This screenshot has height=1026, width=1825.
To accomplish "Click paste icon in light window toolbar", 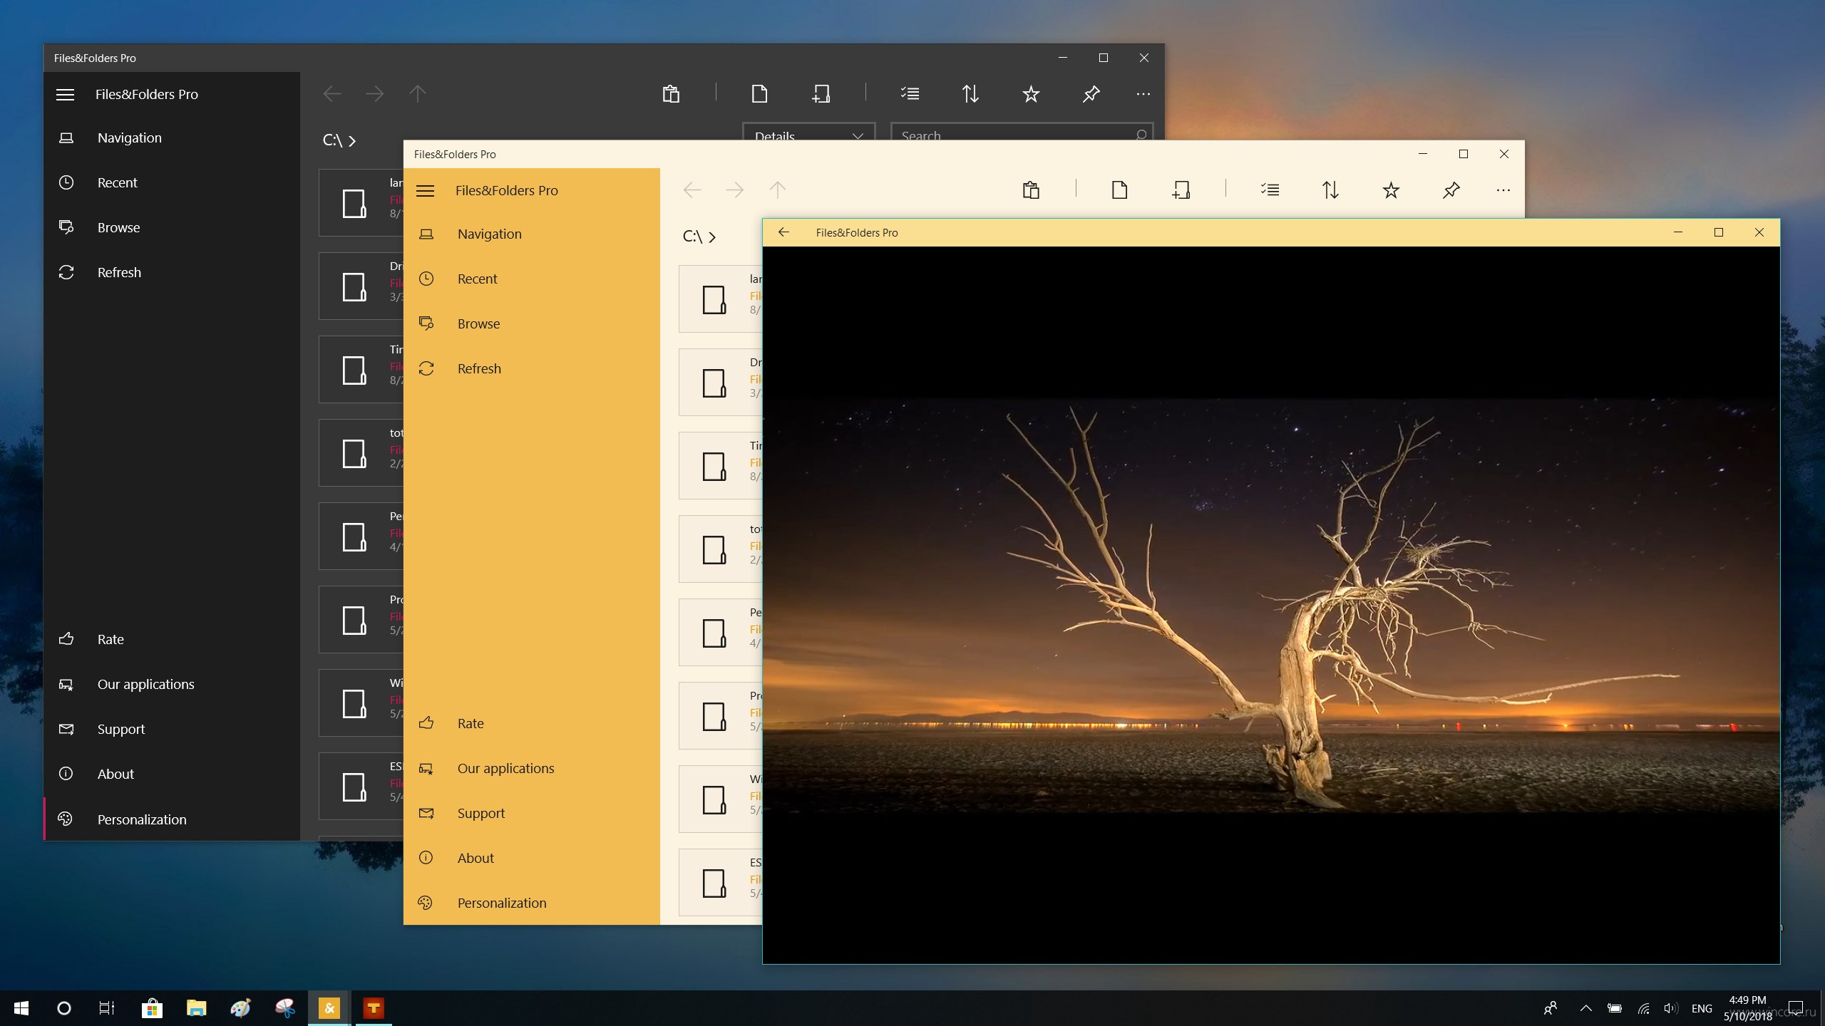I will click(x=1031, y=190).
